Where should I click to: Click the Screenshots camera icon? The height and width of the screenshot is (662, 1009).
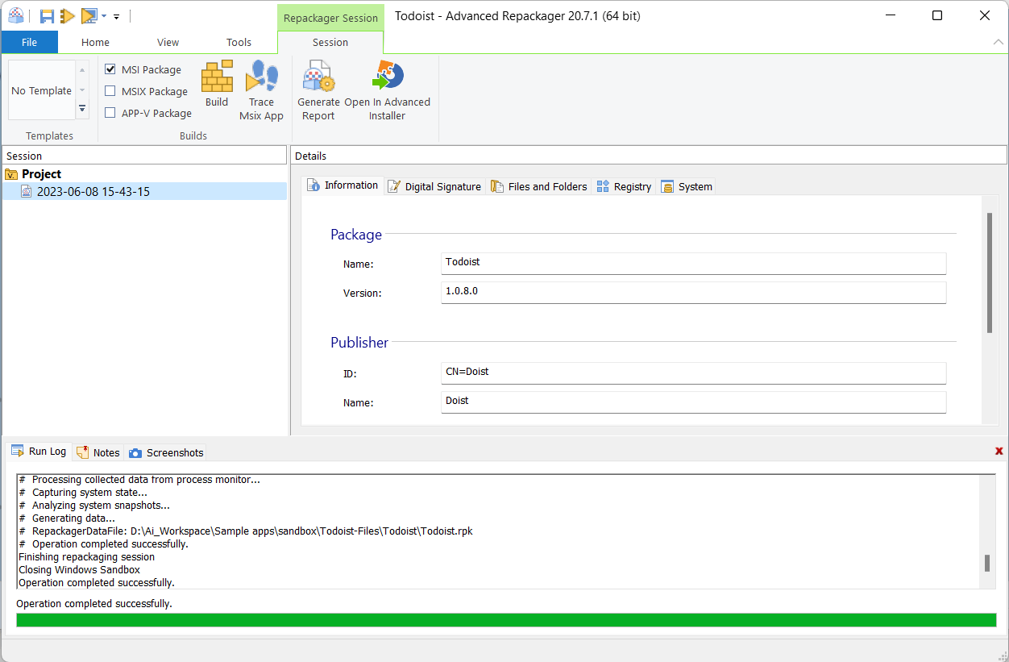(135, 453)
